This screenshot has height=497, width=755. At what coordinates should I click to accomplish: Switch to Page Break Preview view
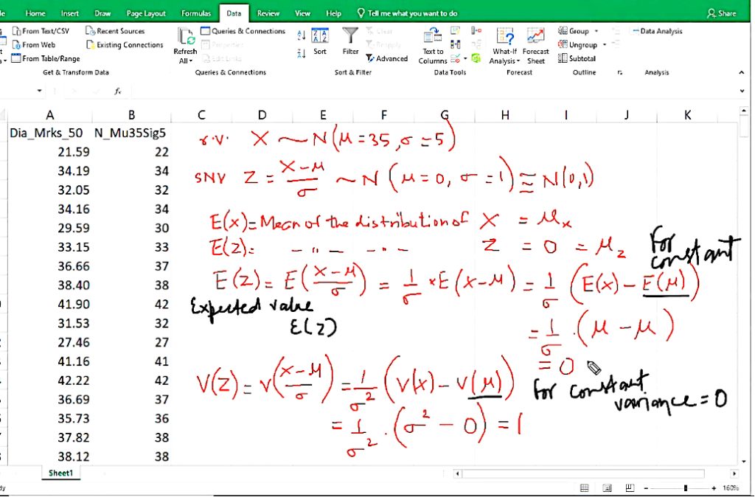pos(629,488)
